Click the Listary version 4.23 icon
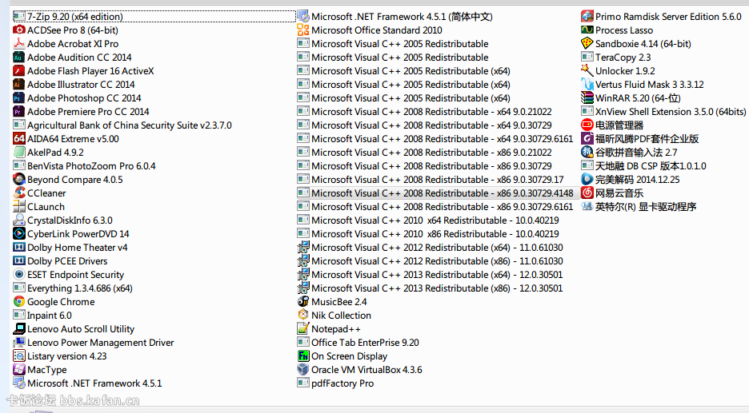 pos(19,356)
